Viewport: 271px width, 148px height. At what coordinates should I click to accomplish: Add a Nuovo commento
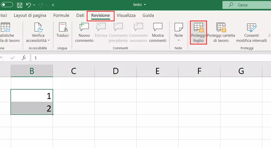tap(84, 32)
